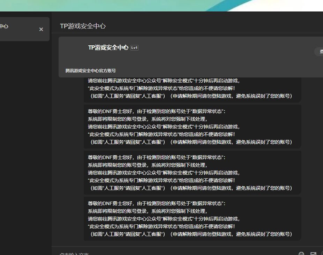Click the 腾讯游戏安全中心官方账号 description text

[91, 71]
